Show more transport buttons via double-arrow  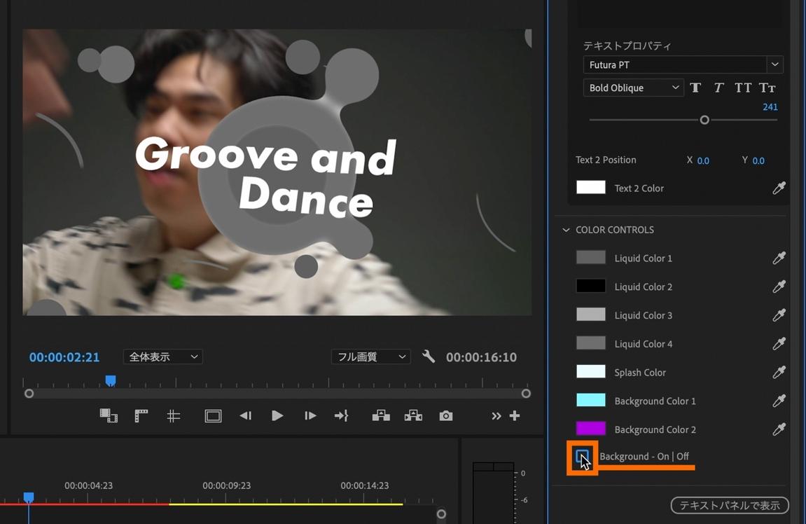[x=496, y=415]
